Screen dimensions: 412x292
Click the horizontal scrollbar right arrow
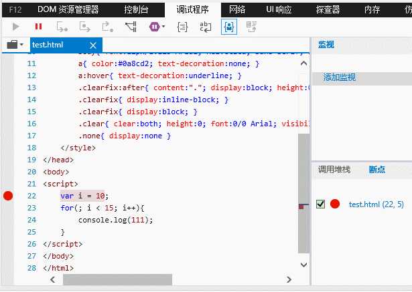coord(289,279)
